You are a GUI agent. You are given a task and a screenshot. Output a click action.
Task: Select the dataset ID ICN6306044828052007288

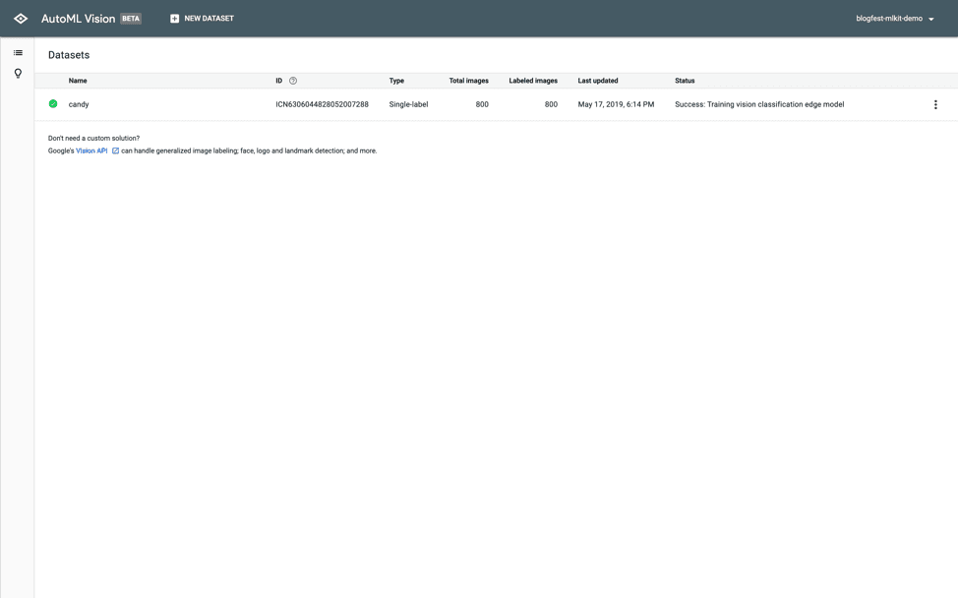point(322,104)
